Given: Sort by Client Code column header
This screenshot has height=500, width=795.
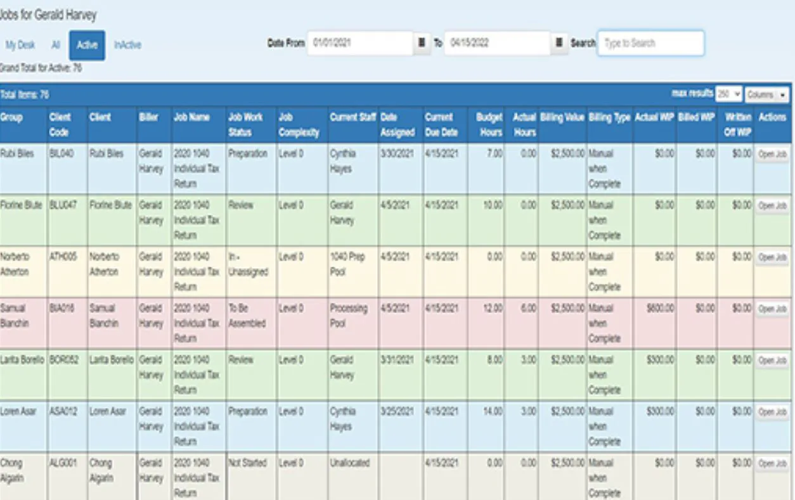Looking at the screenshot, I should pyautogui.click(x=60, y=125).
